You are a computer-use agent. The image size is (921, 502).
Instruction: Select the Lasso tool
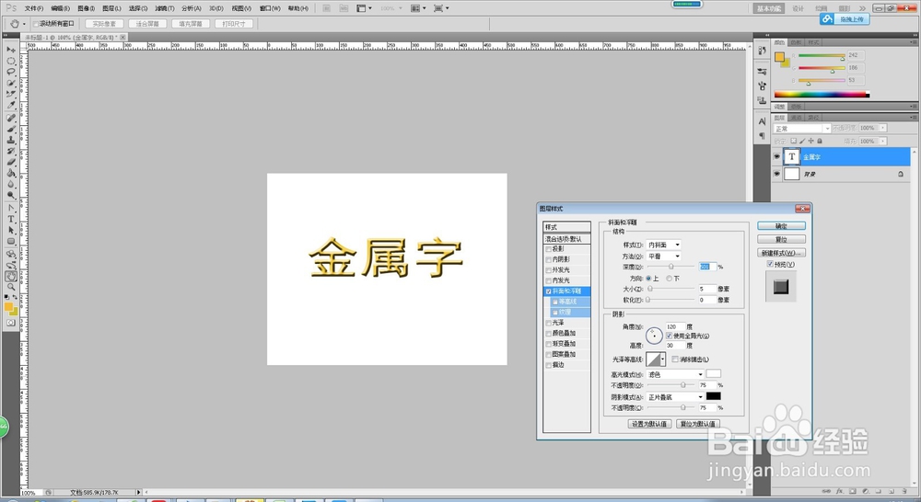(x=11, y=72)
